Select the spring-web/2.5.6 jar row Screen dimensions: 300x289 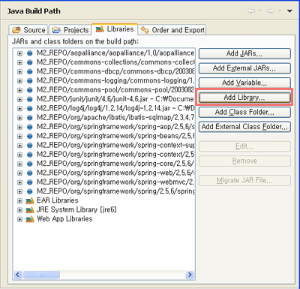click(x=115, y=173)
